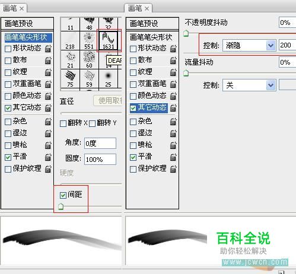The image size is (296, 274).
Task: Click the 角度 input field
Action: point(100,143)
